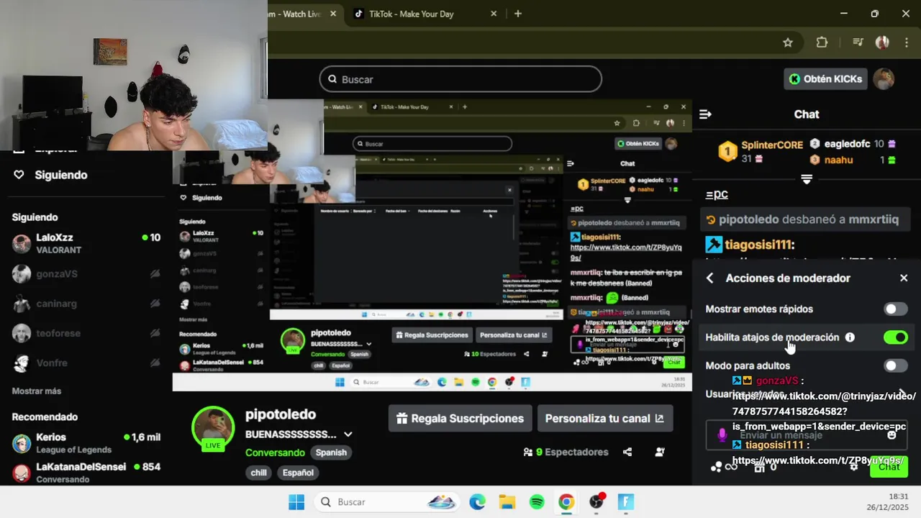921x518 pixels.
Task: Open the Chrome profile avatar
Action: pyautogui.click(x=882, y=42)
